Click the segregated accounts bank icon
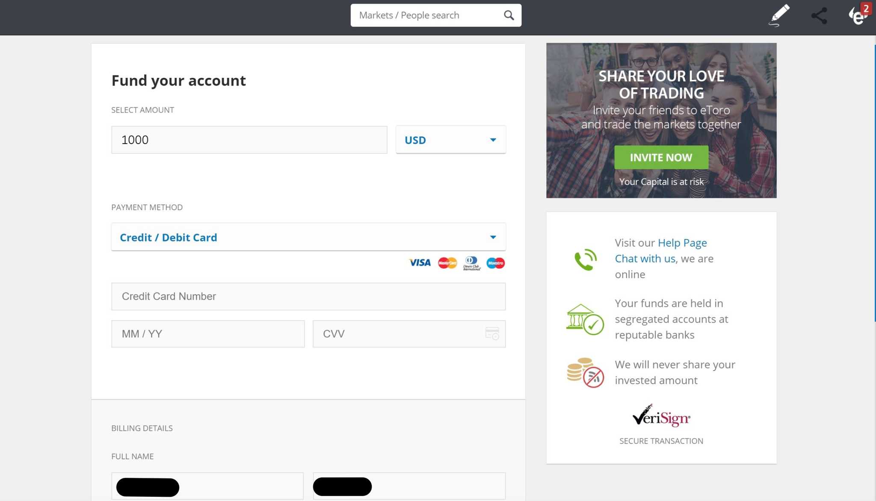876x501 pixels. 583,319
